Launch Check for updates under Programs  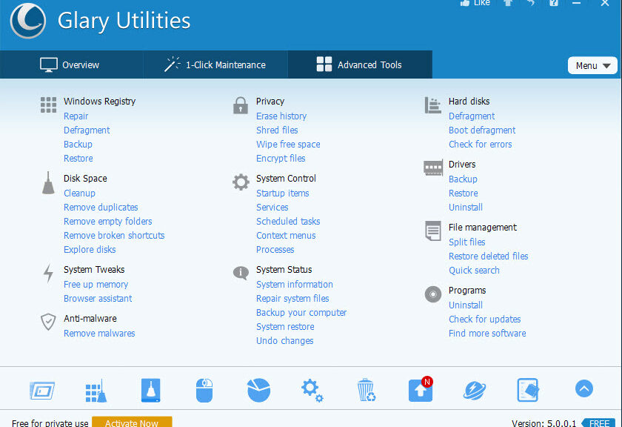click(484, 319)
